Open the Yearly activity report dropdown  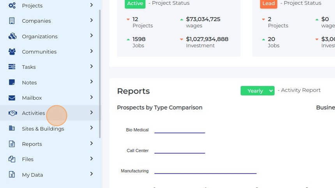pyautogui.click(x=257, y=90)
